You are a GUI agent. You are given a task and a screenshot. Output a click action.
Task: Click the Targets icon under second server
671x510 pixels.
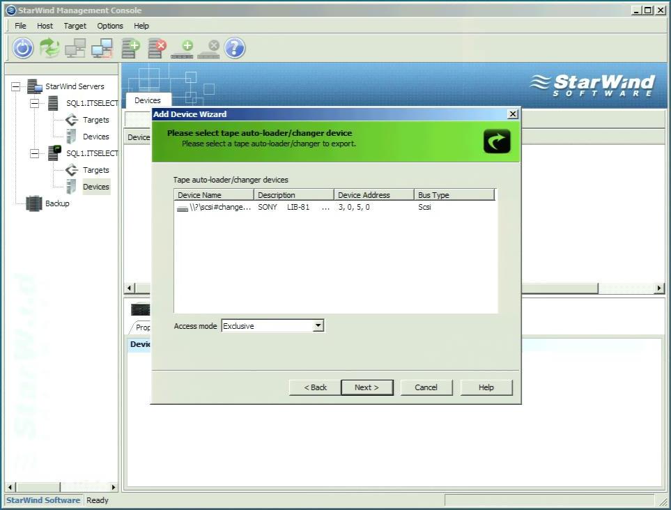(72, 170)
